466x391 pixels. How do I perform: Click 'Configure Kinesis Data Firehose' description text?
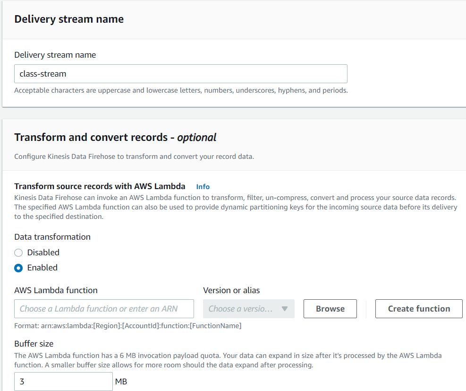point(134,156)
